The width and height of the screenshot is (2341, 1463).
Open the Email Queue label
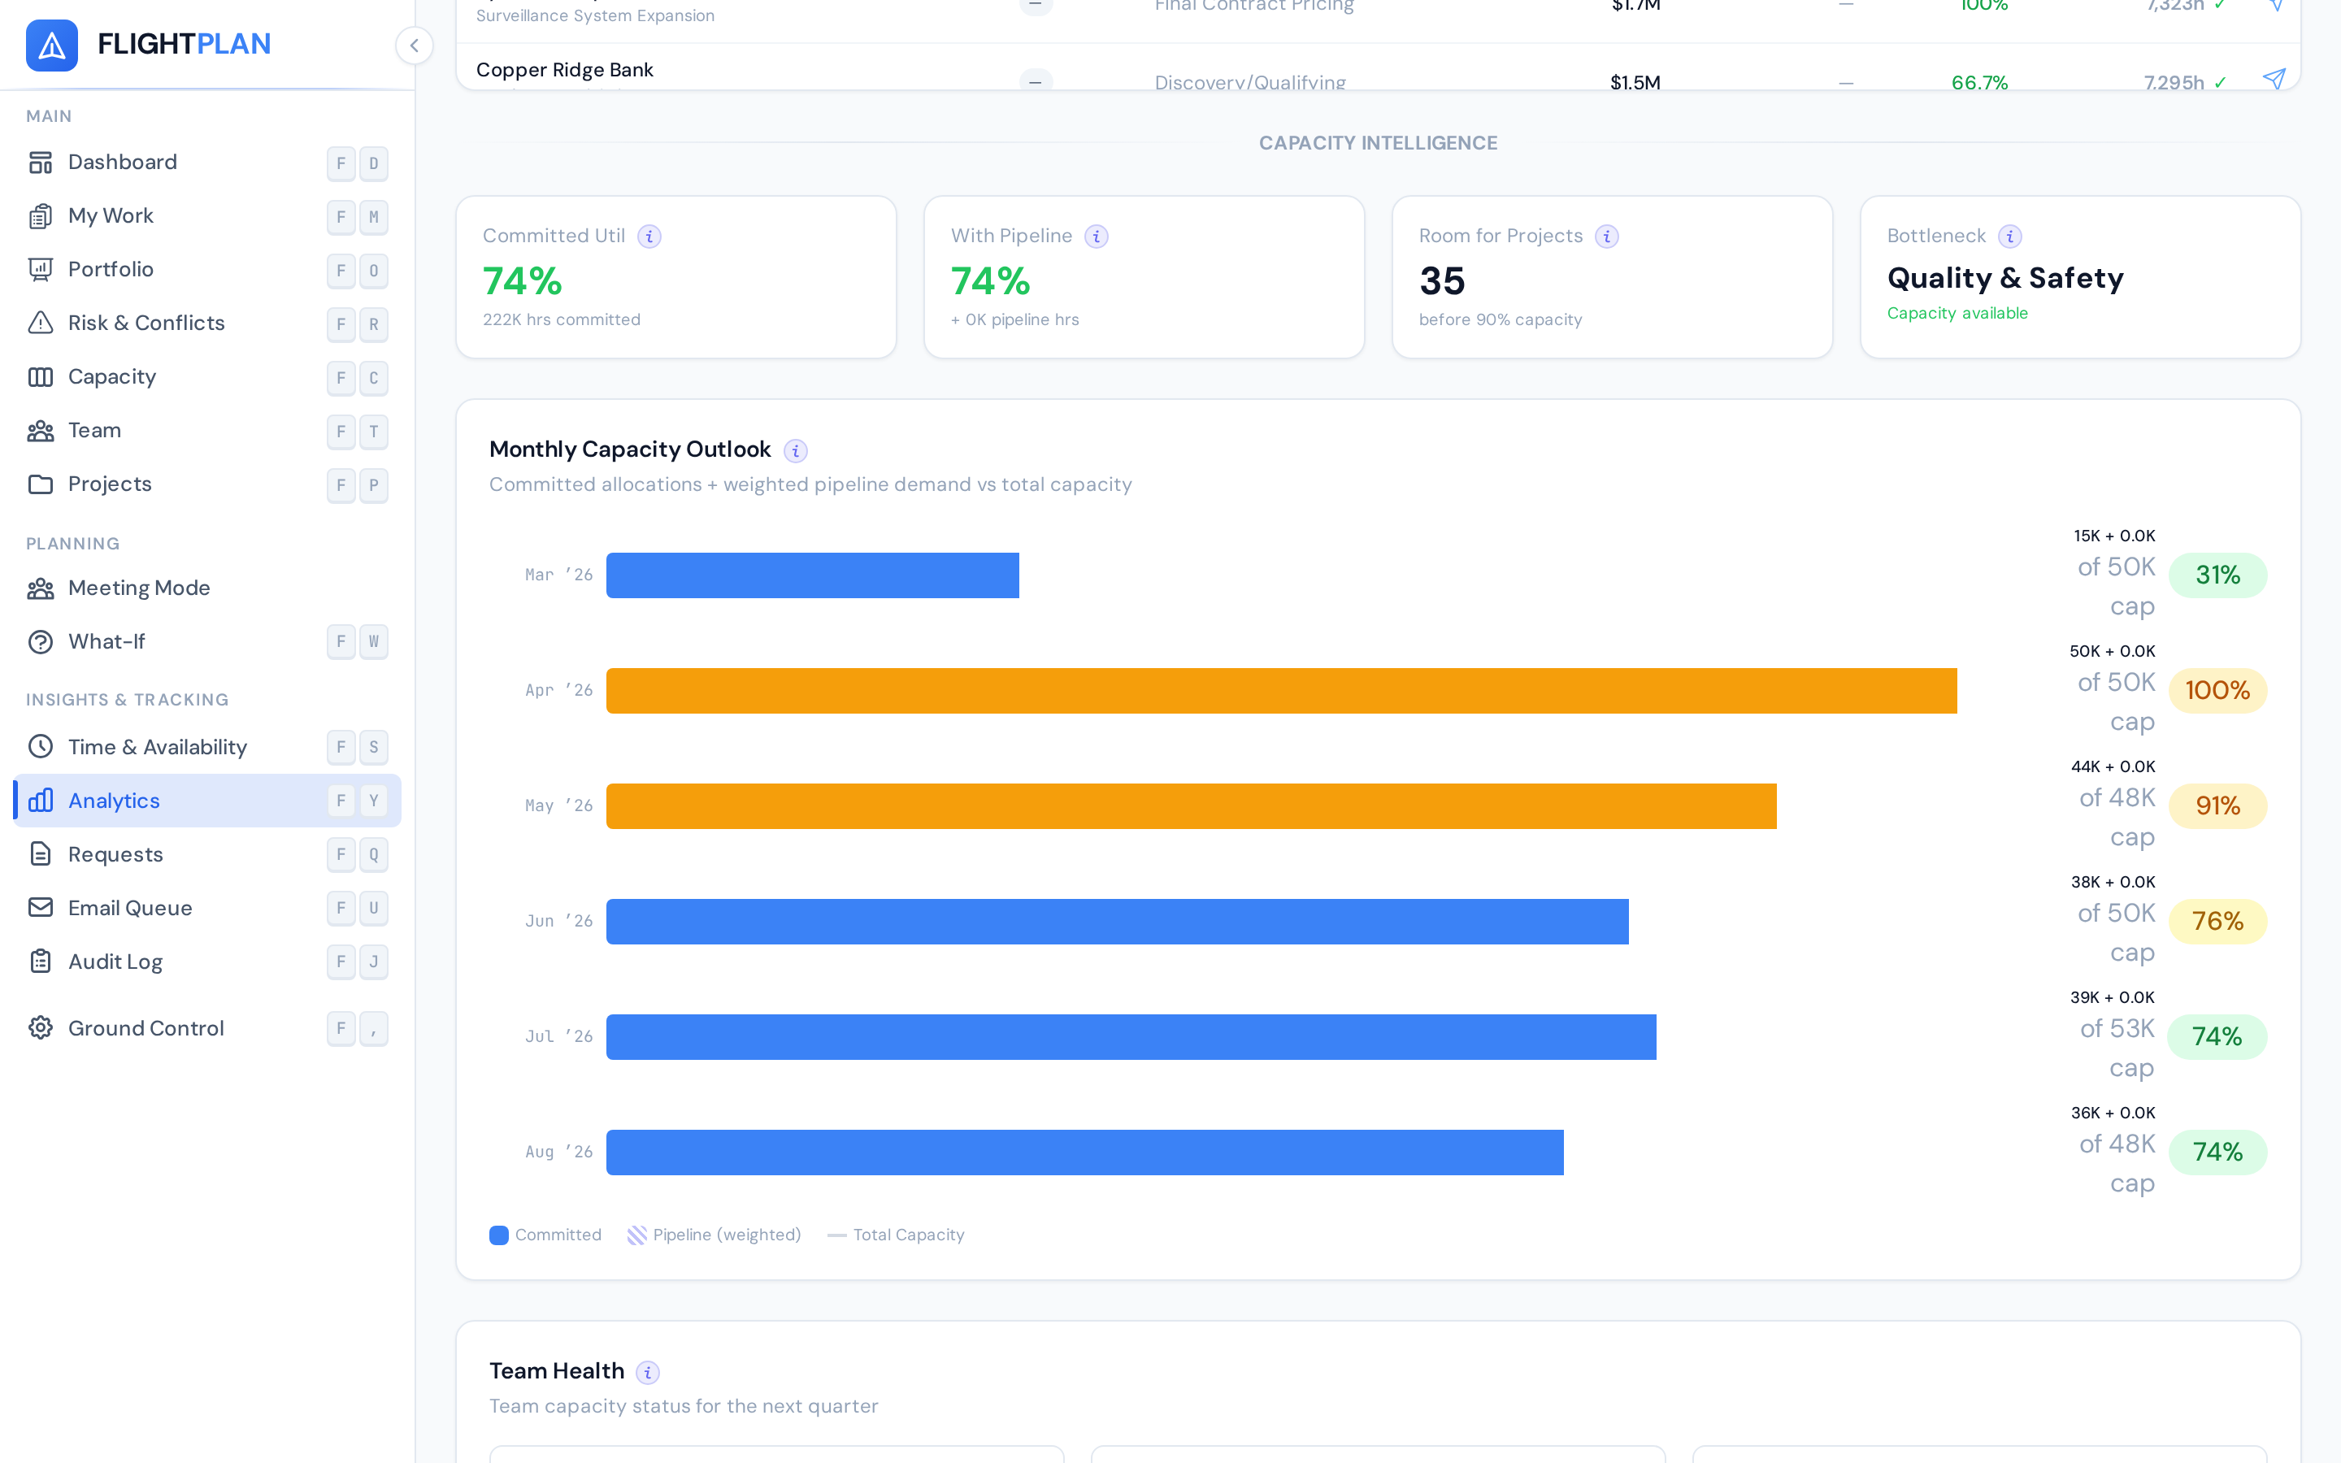(131, 908)
